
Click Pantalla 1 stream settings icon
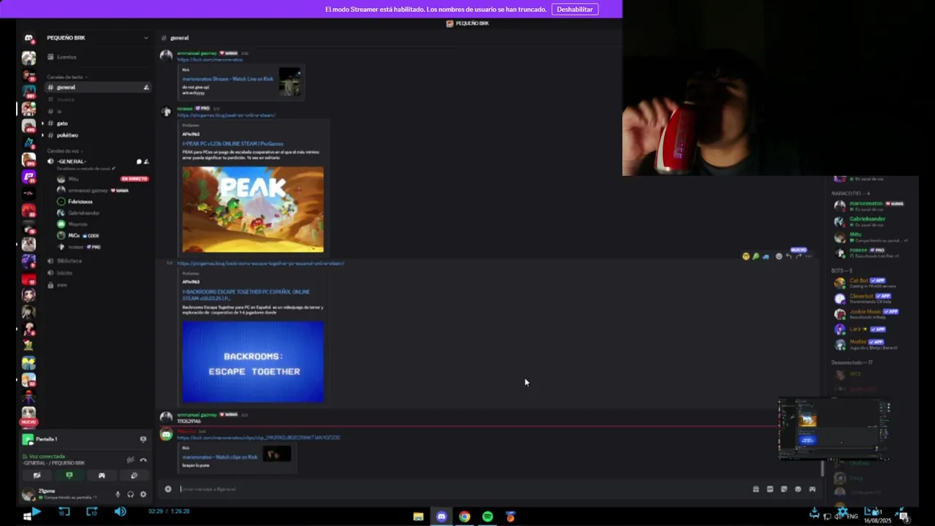[x=143, y=439]
